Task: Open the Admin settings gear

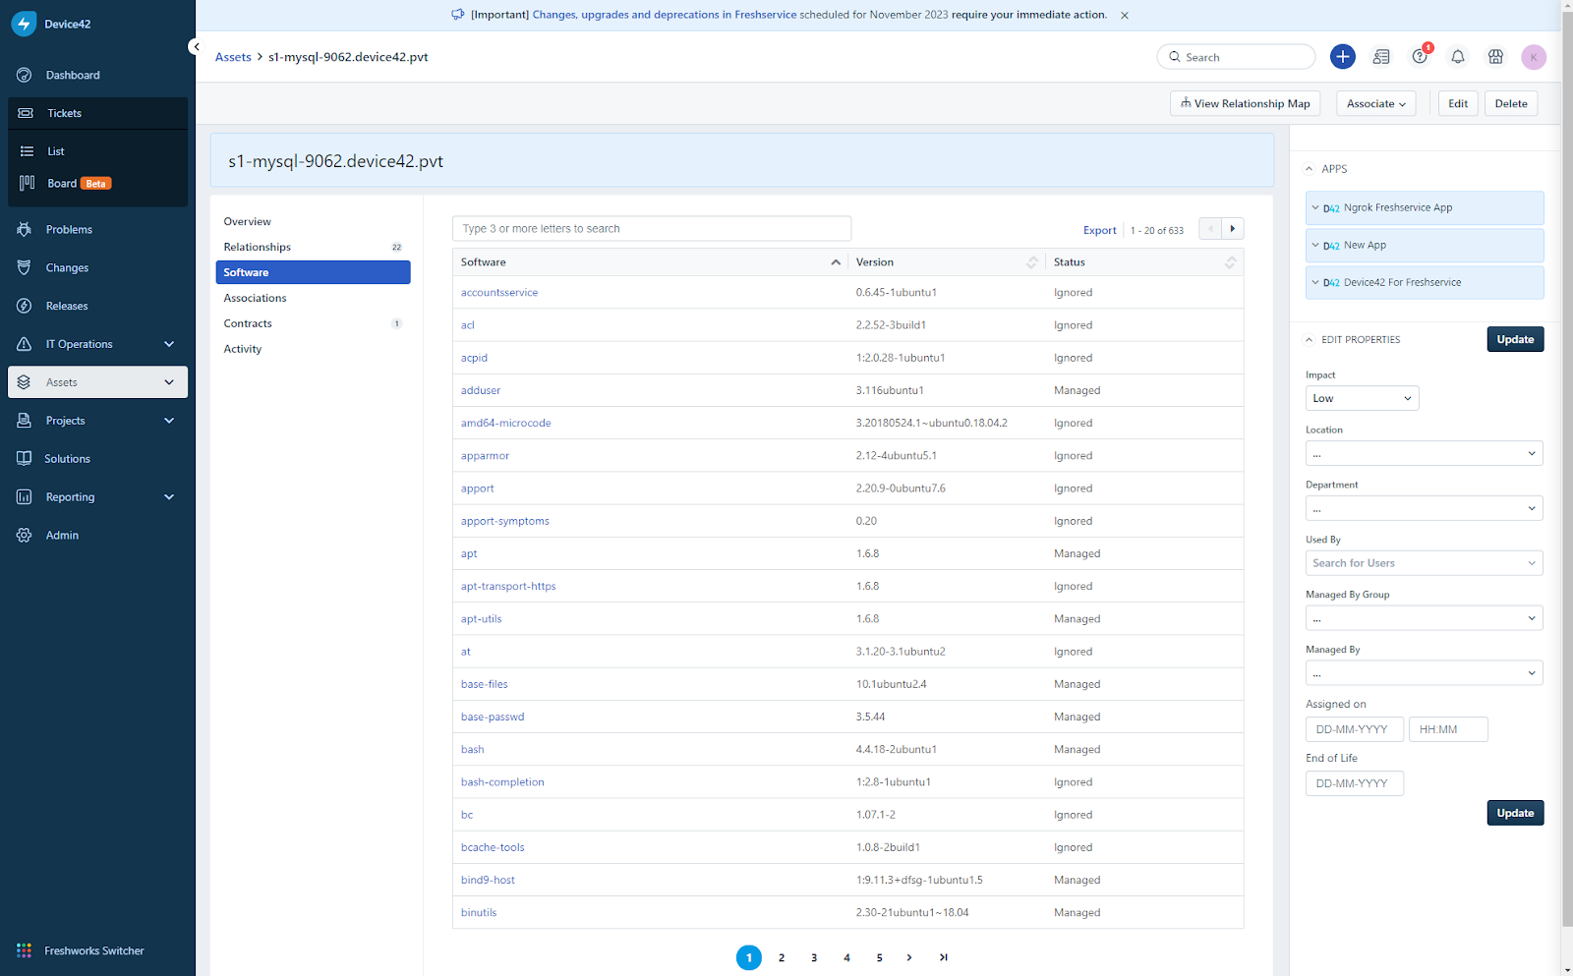Action: (x=25, y=536)
